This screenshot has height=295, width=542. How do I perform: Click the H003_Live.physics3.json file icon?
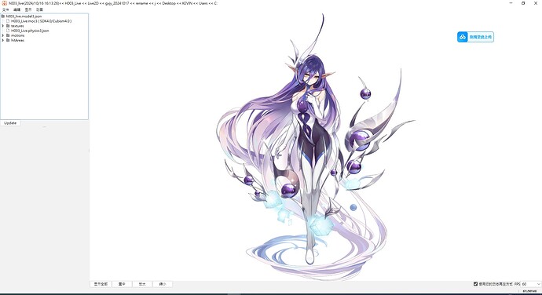(x=8, y=31)
